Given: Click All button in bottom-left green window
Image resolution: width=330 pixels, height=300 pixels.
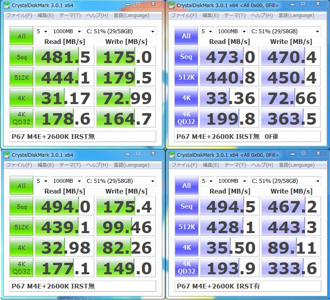Looking at the screenshot, I should click(x=21, y=185).
